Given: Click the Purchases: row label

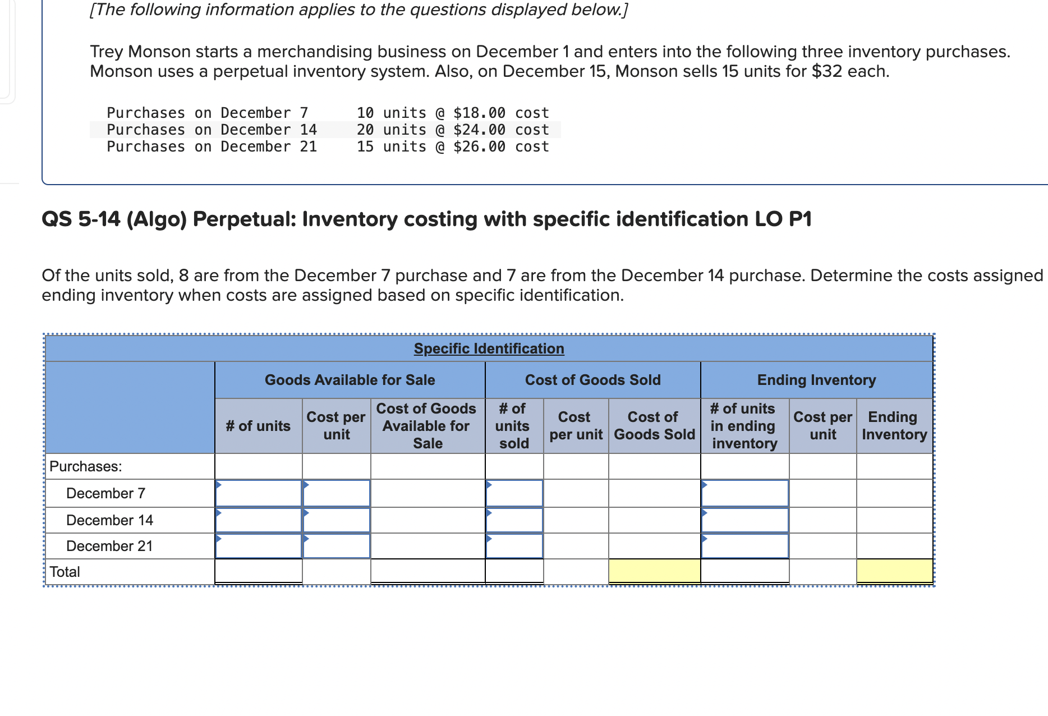Looking at the screenshot, I should (85, 466).
